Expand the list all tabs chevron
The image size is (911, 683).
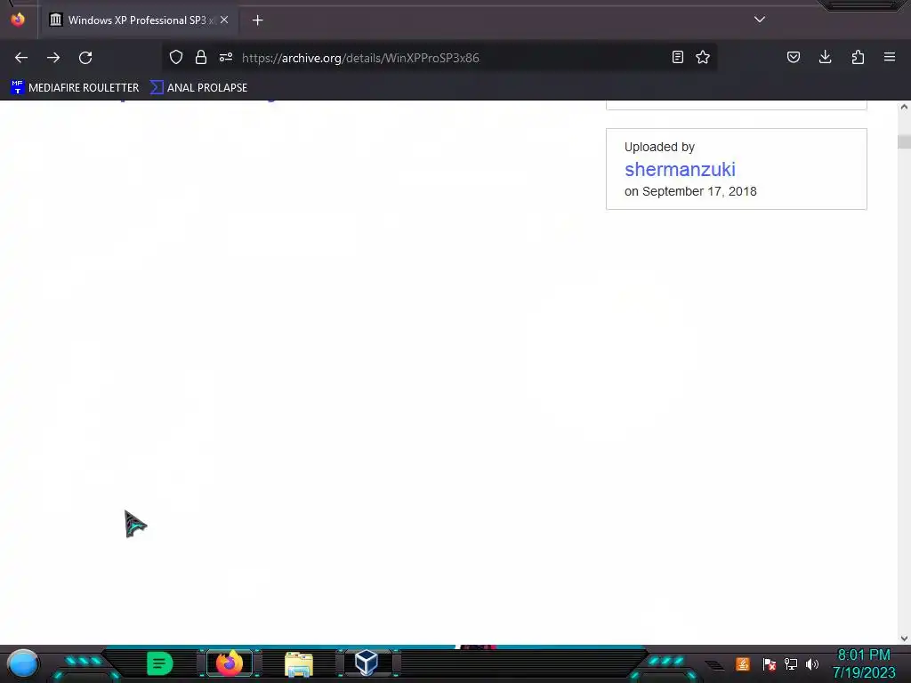point(760,20)
